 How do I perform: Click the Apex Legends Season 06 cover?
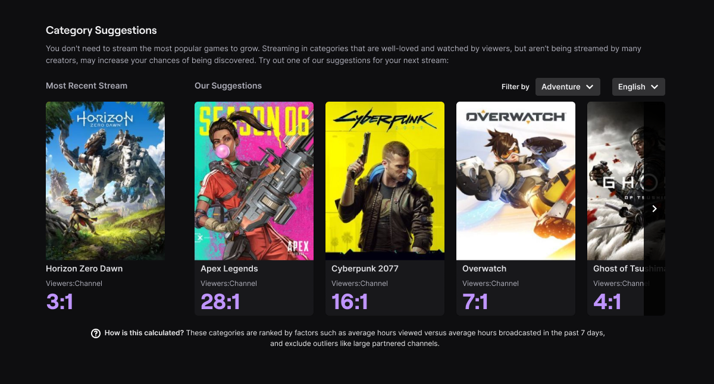pos(254,181)
